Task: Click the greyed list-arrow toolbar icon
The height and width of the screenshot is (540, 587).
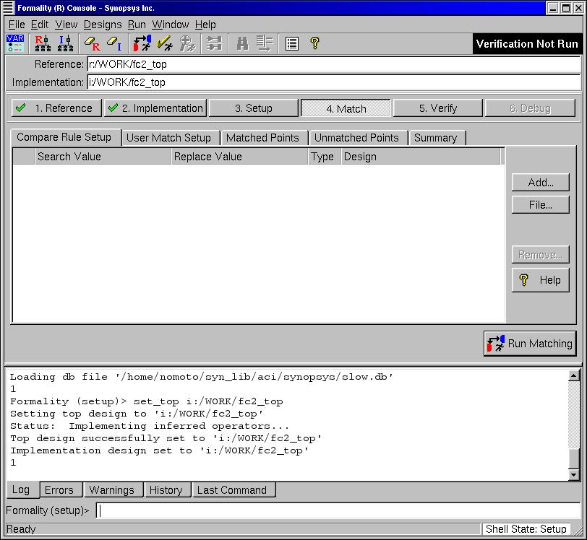Action: point(265,43)
